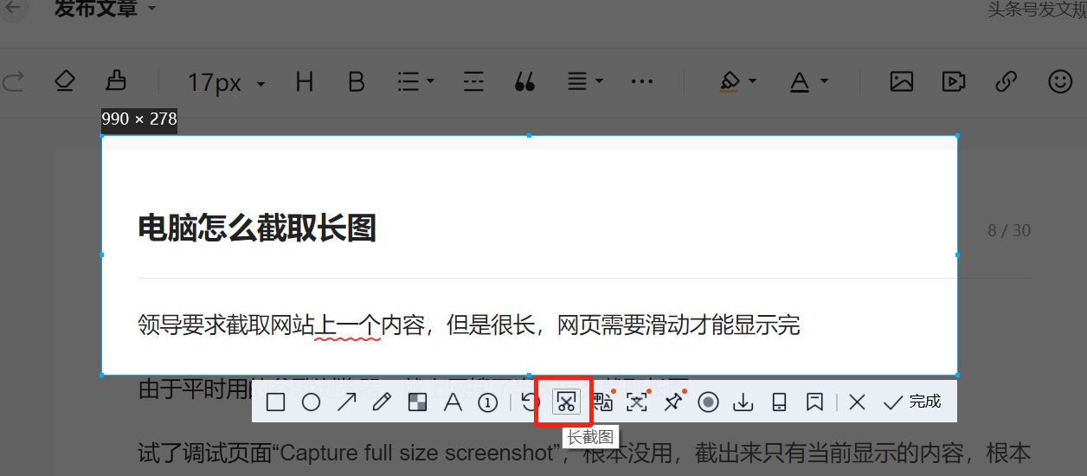Start screen recording from capture toolbar

pyautogui.click(x=709, y=402)
